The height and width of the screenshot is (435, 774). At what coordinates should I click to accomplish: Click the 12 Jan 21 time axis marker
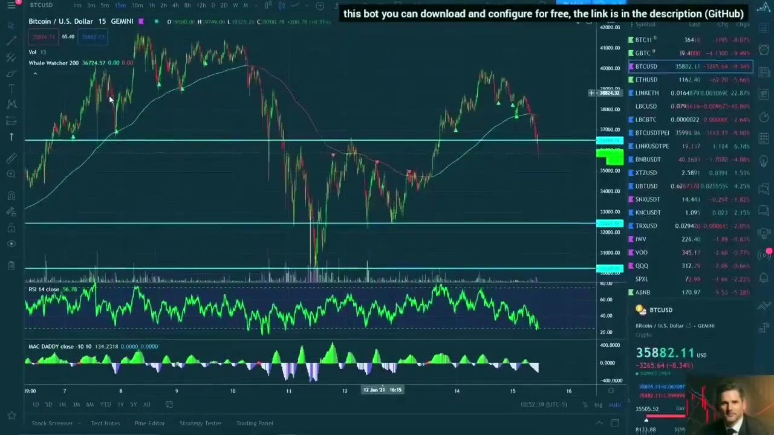pyautogui.click(x=382, y=390)
